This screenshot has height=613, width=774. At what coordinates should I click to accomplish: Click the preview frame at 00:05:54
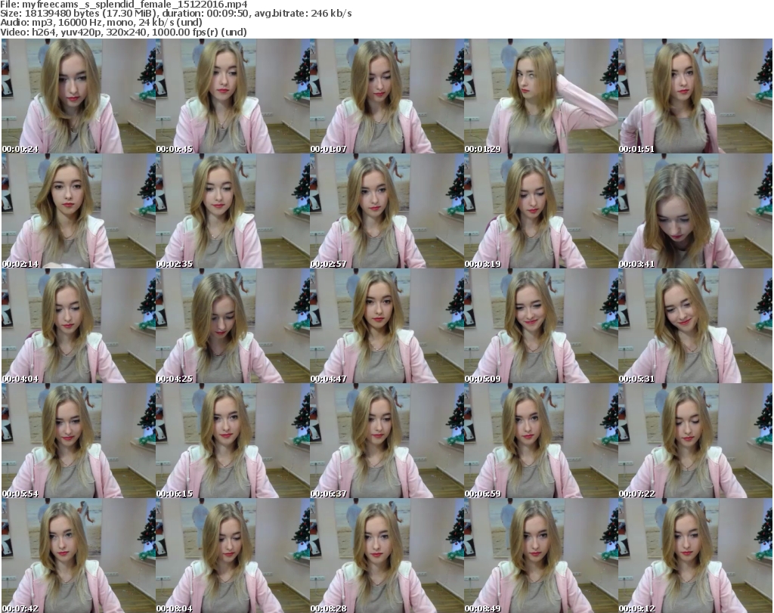(x=79, y=441)
